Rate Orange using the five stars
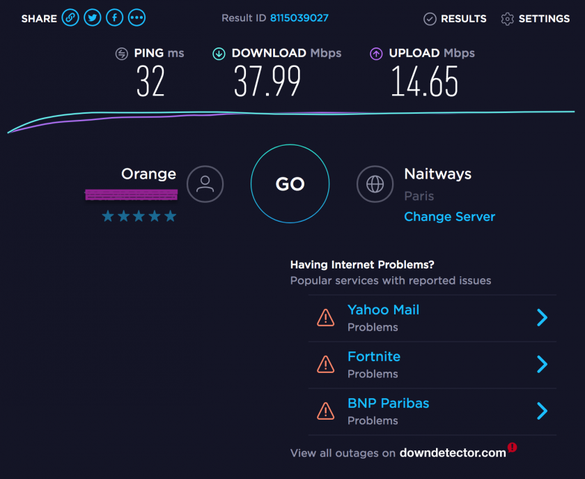585x479 pixels. tap(139, 217)
